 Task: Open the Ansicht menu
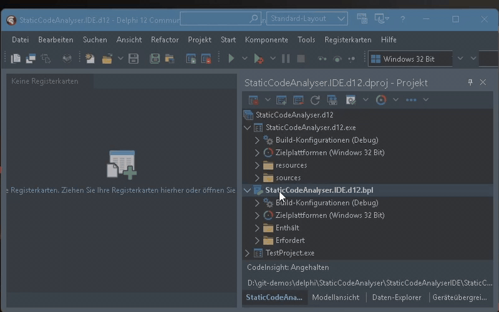(x=129, y=40)
